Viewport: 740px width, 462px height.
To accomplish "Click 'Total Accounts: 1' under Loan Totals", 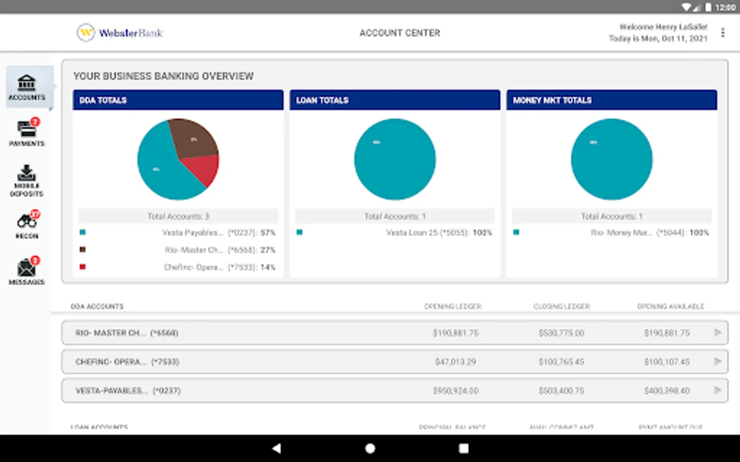I will point(395,216).
